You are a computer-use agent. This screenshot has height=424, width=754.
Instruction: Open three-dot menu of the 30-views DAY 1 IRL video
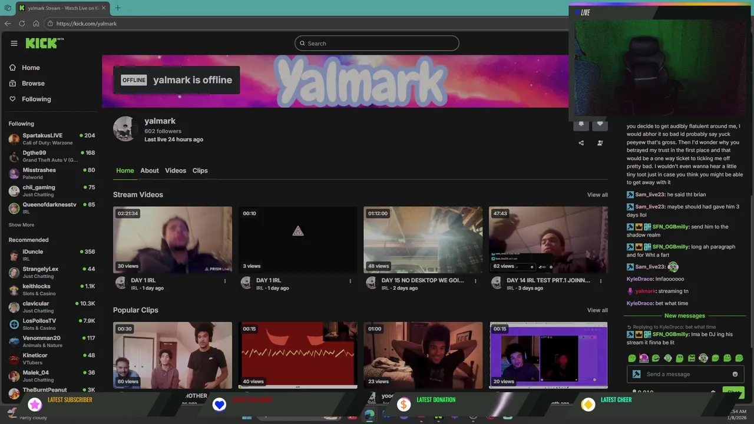pyautogui.click(x=224, y=281)
